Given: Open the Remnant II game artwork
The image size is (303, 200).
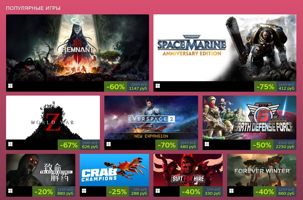Looking at the screenshot, I should [x=78, y=48].
